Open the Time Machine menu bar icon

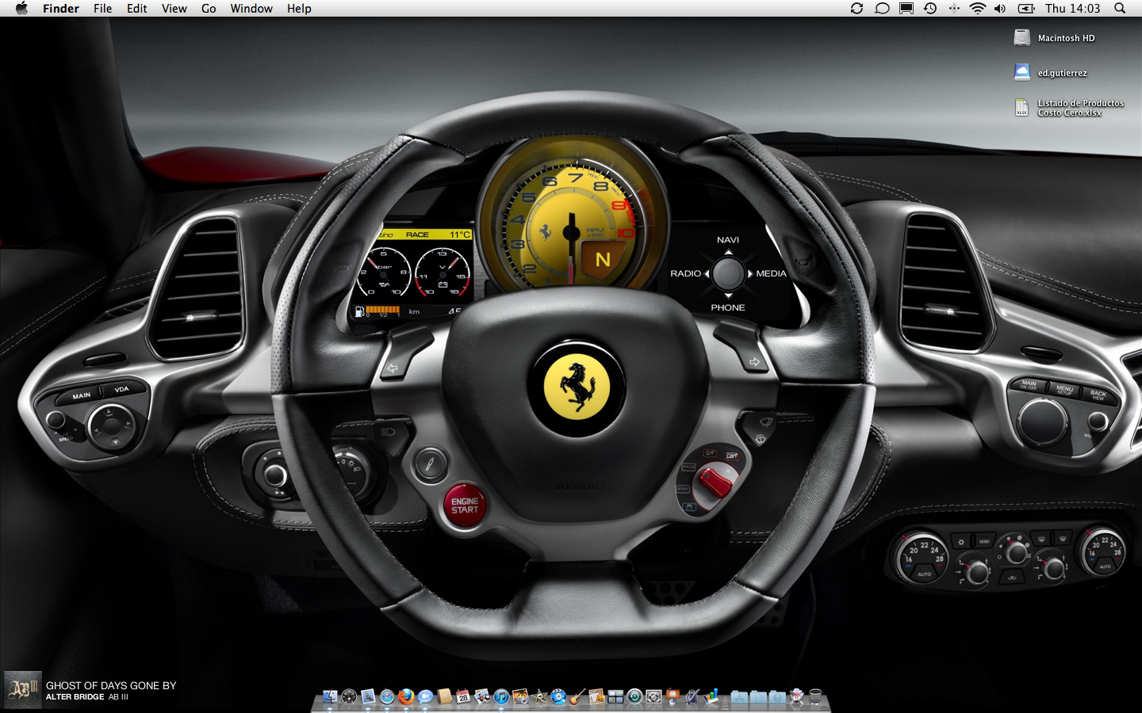tap(930, 8)
